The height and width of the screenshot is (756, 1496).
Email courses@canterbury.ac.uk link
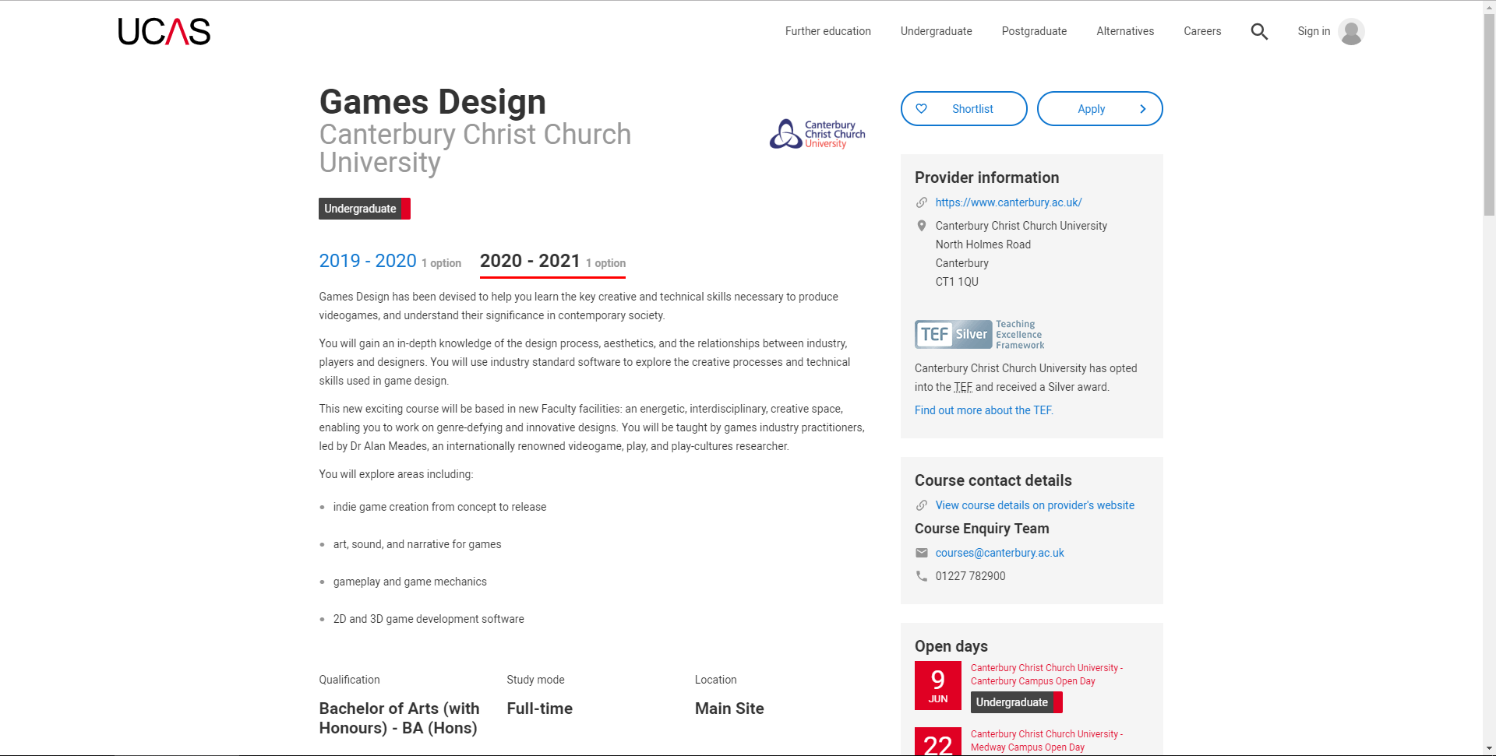coord(1000,553)
